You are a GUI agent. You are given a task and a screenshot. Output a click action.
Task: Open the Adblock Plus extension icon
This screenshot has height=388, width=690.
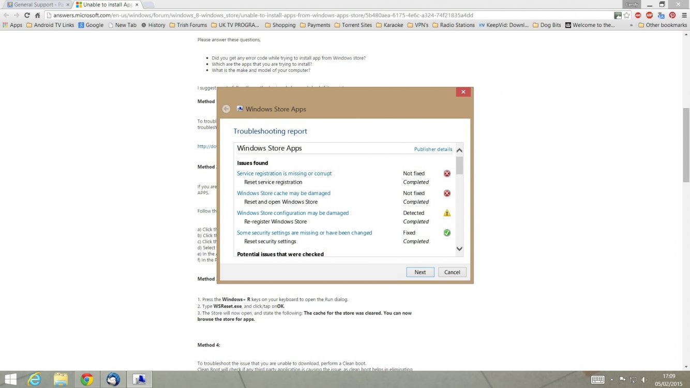pos(650,15)
